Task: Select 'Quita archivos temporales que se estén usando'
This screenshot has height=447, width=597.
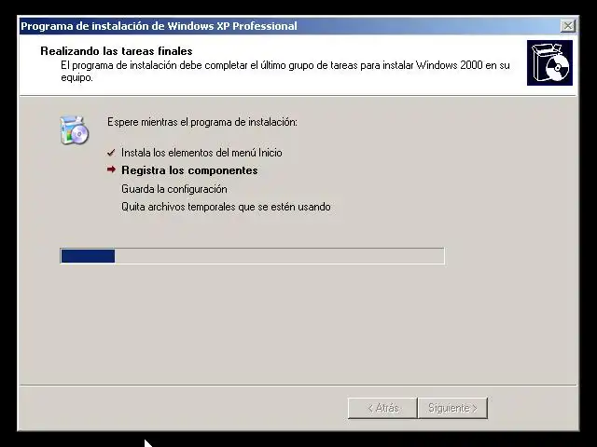Action: click(x=226, y=207)
